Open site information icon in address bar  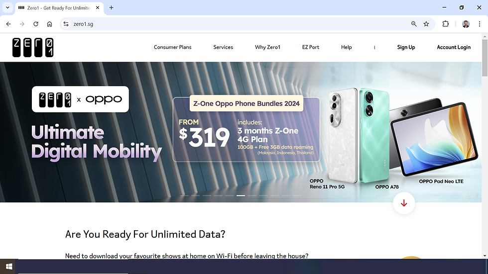click(x=66, y=24)
